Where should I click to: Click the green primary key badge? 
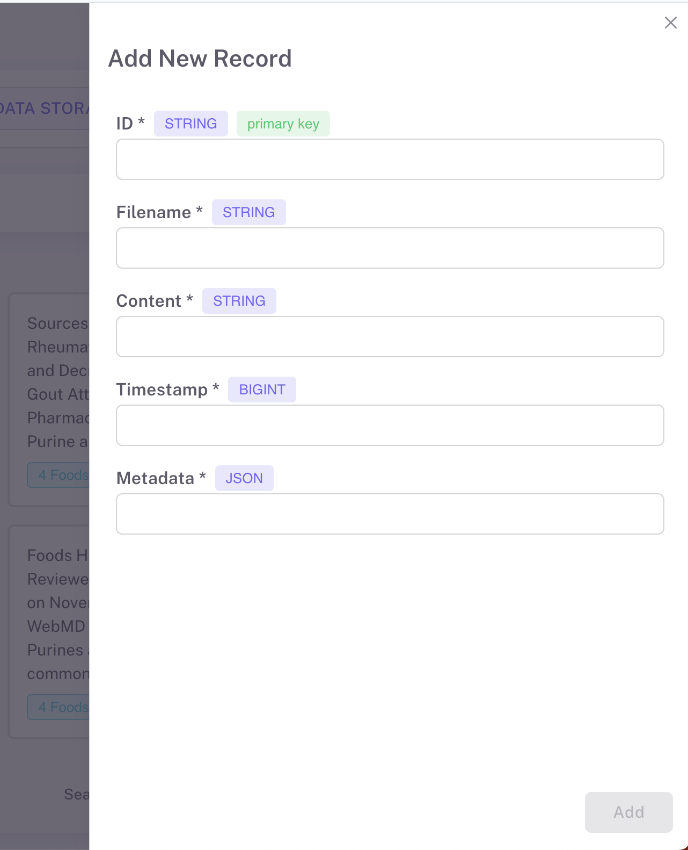coord(283,124)
